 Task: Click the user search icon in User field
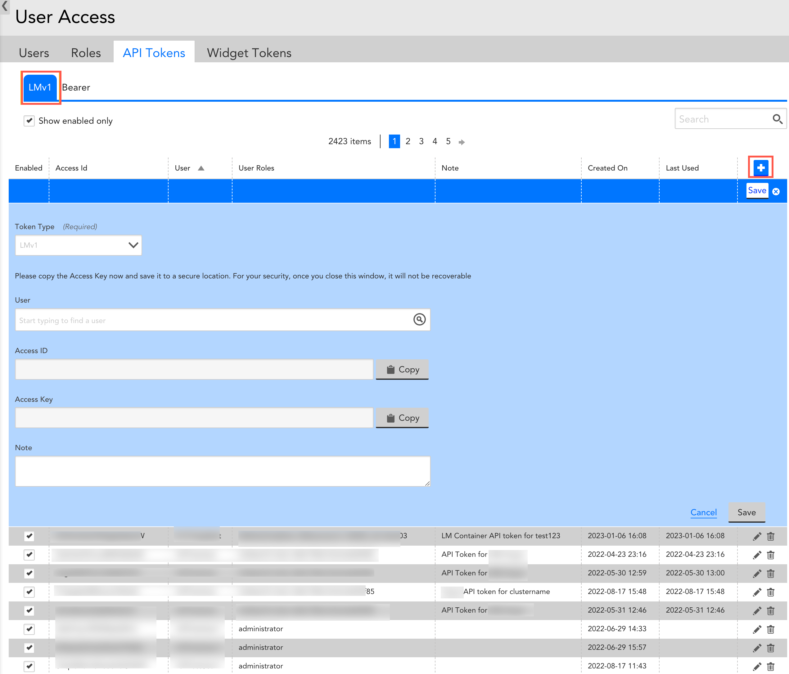(x=420, y=319)
